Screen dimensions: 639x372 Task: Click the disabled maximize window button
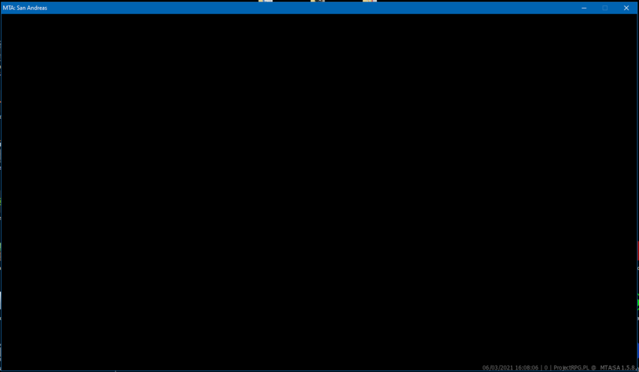(x=605, y=8)
